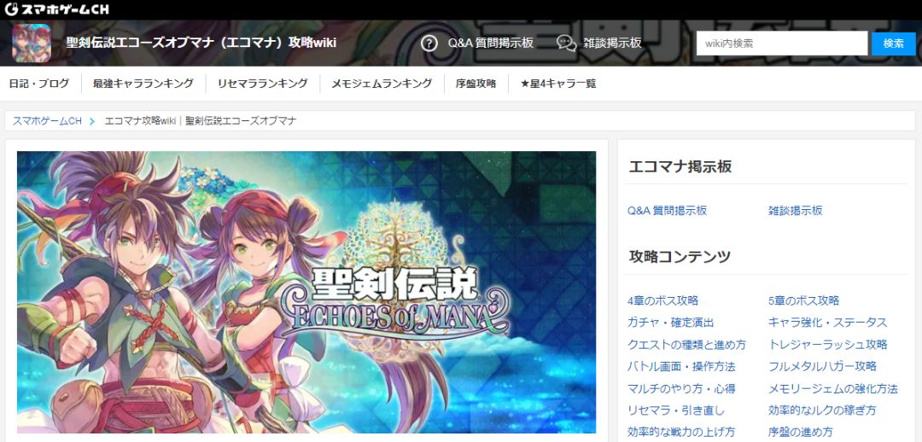
Task: Click the breadcrumb chevron arrow
Action: pos(92,121)
